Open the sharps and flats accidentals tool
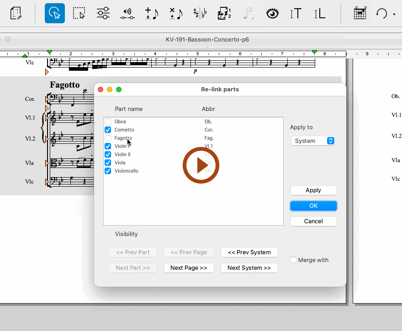The height and width of the screenshot is (331, 402). [x=200, y=13]
